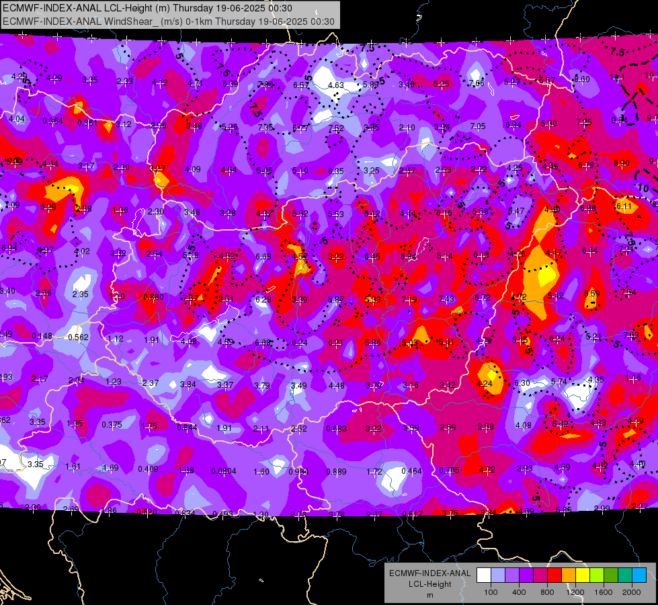This screenshot has height=605, width=658.
Task: Click the wind shear value 1.36
Action: [x=120, y=210]
